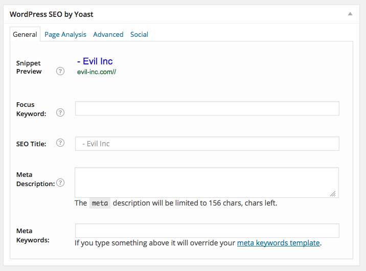Click the "WordPress SEO by Yoast" panel heading

point(52,14)
